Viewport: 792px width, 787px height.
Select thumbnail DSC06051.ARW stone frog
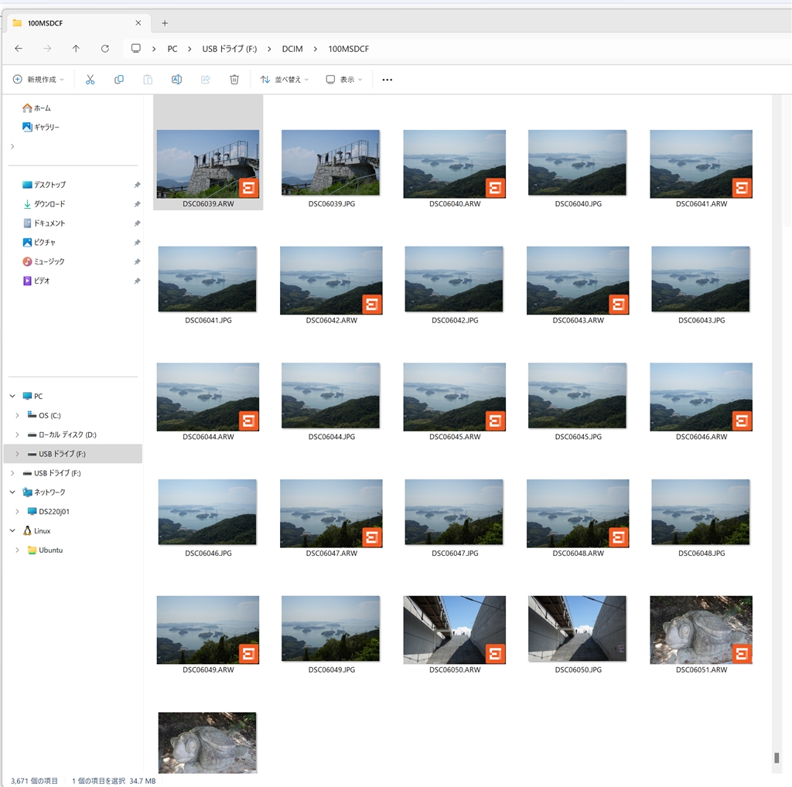tap(701, 629)
